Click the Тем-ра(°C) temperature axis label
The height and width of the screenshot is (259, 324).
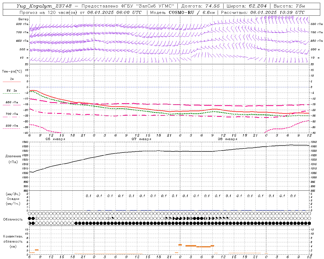[x=12, y=72]
